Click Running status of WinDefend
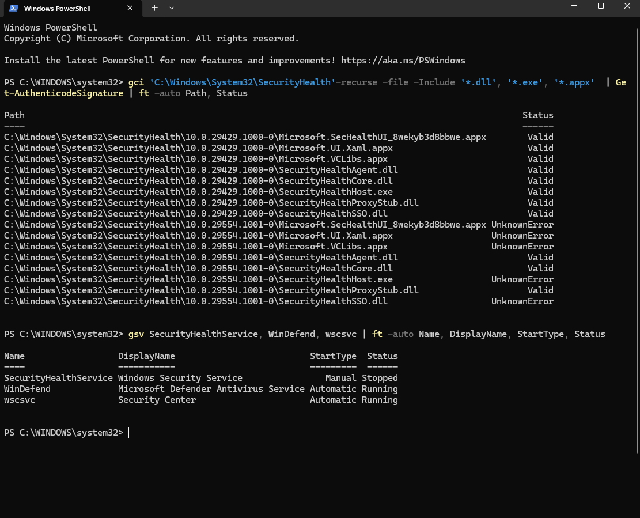The height and width of the screenshot is (518, 640). [380, 389]
